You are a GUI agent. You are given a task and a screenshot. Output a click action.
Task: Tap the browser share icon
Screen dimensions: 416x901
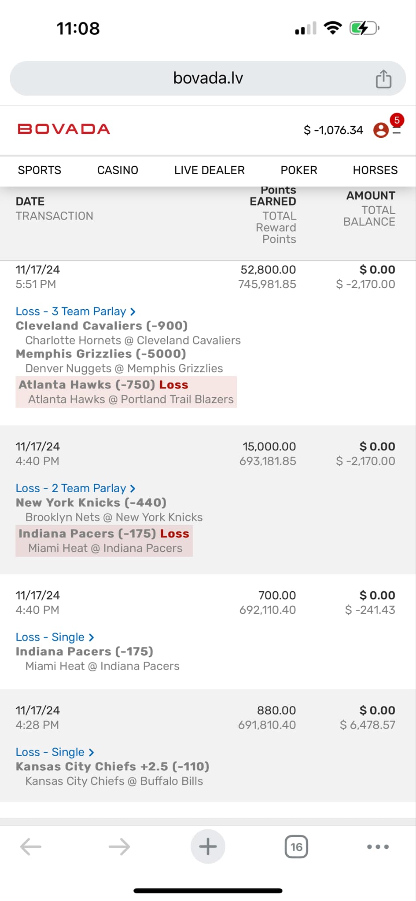click(x=383, y=79)
